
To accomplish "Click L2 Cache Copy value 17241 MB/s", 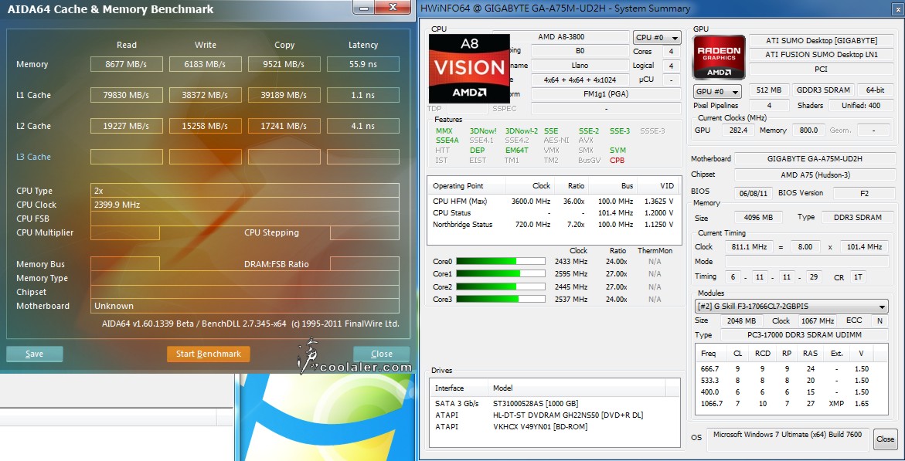I will [x=284, y=126].
